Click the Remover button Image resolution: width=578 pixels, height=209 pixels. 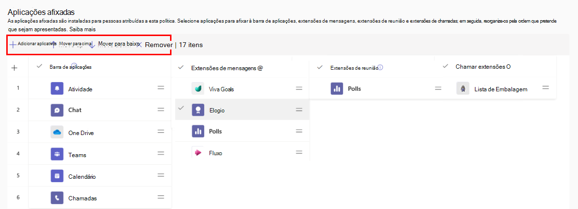pyautogui.click(x=158, y=45)
